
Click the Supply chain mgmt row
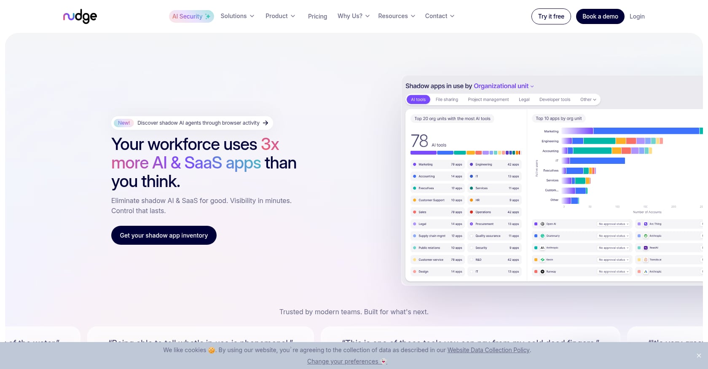click(437, 236)
